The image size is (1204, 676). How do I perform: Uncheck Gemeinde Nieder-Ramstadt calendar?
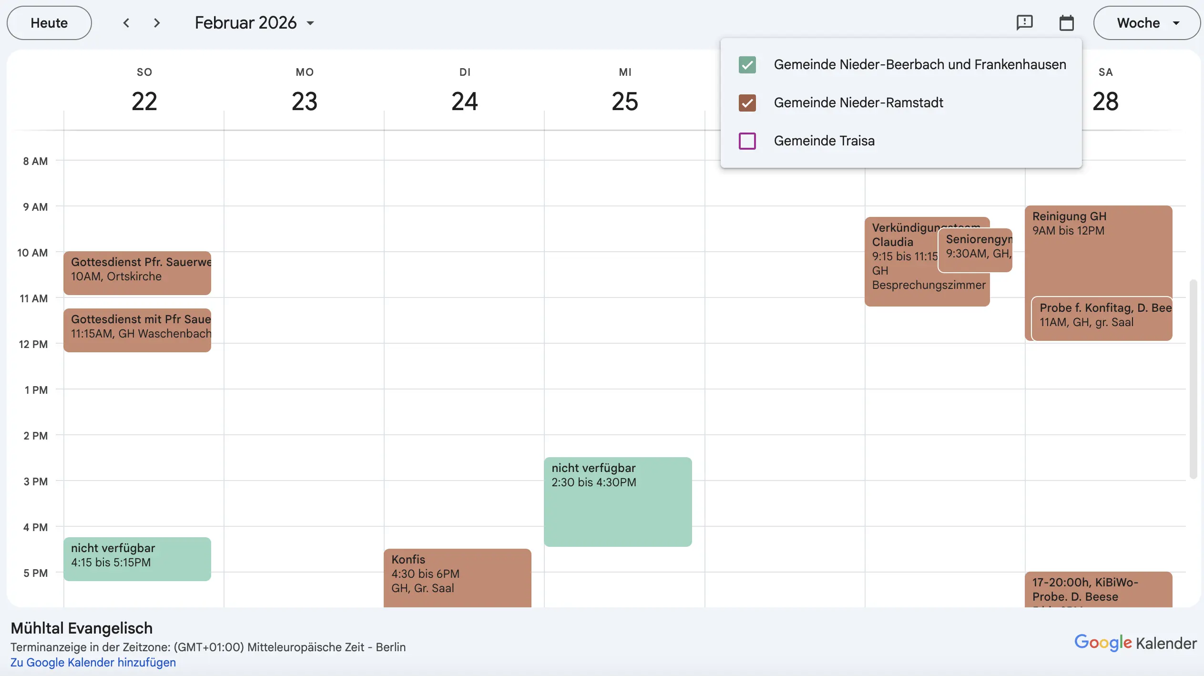[747, 103]
